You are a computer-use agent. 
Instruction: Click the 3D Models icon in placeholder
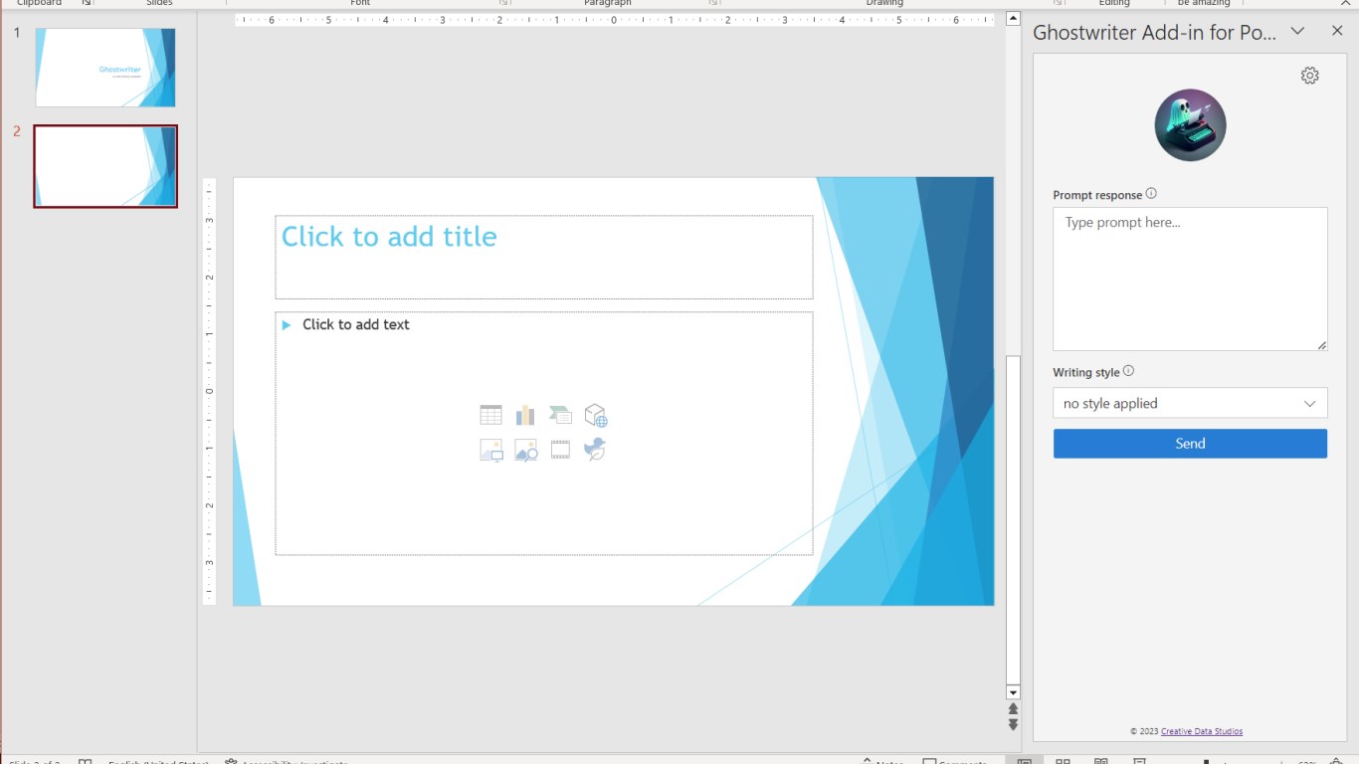click(595, 415)
